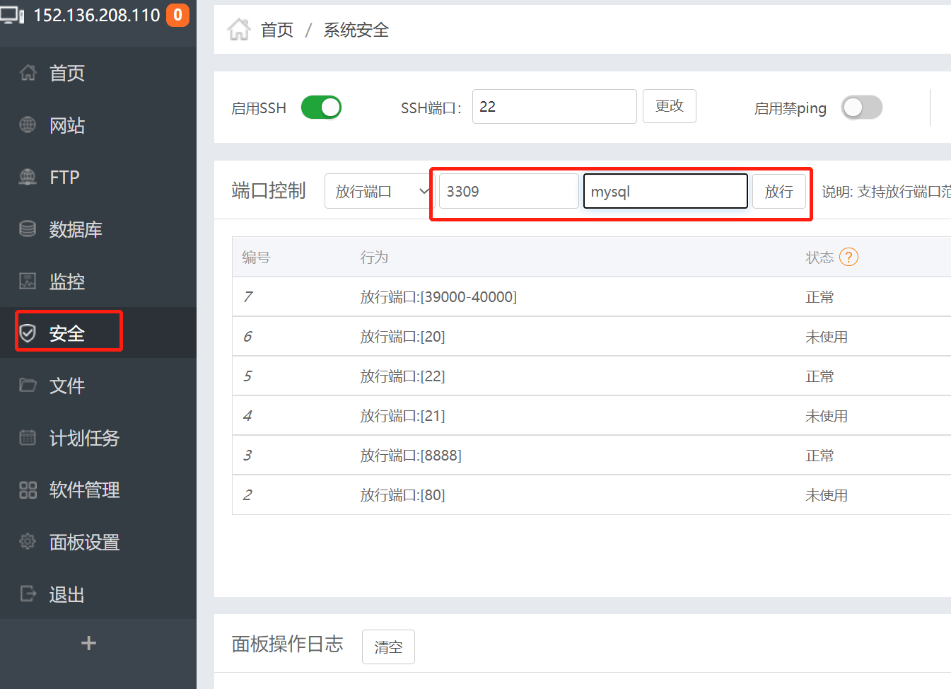The width and height of the screenshot is (951, 689).
Task: Click the shield icon next to 安全
Action: pyautogui.click(x=28, y=333)
